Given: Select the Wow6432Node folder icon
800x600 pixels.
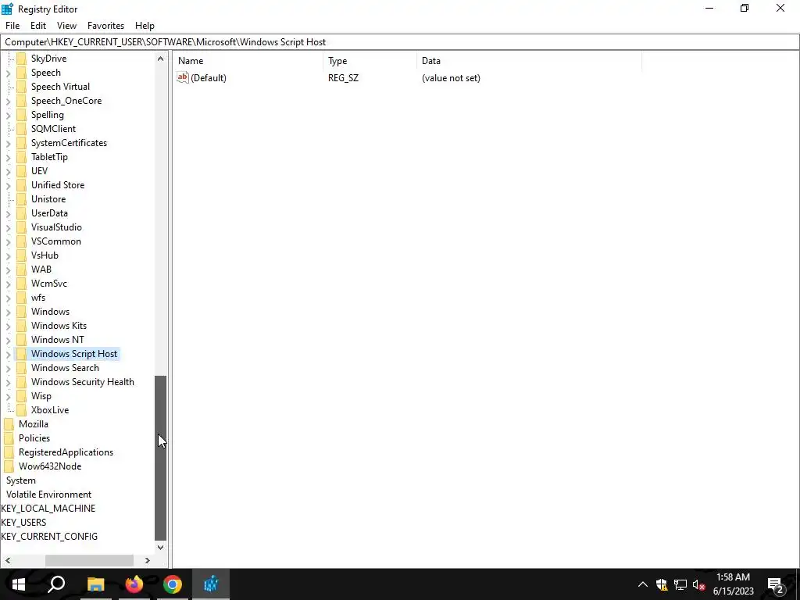Looking at the screenshot, I should tap(9, 466).
